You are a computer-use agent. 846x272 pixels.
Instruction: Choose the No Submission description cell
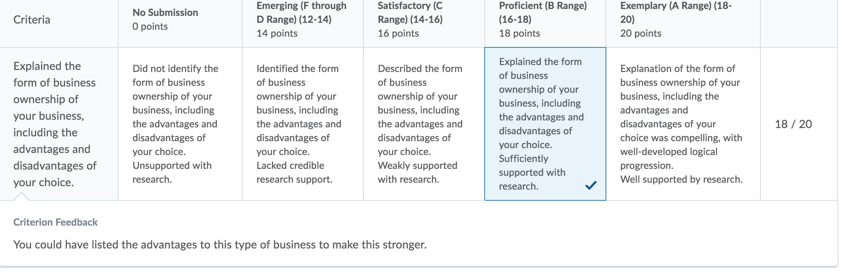point(180,124)
